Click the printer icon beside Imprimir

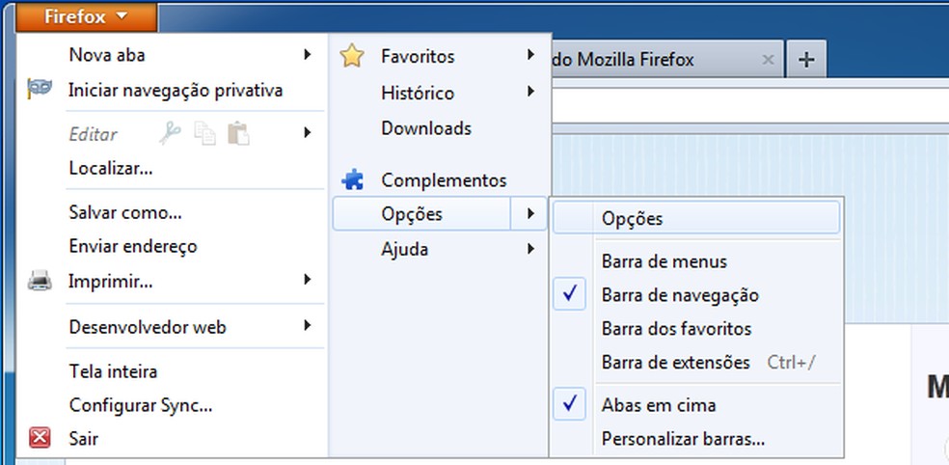coord(40,281)
